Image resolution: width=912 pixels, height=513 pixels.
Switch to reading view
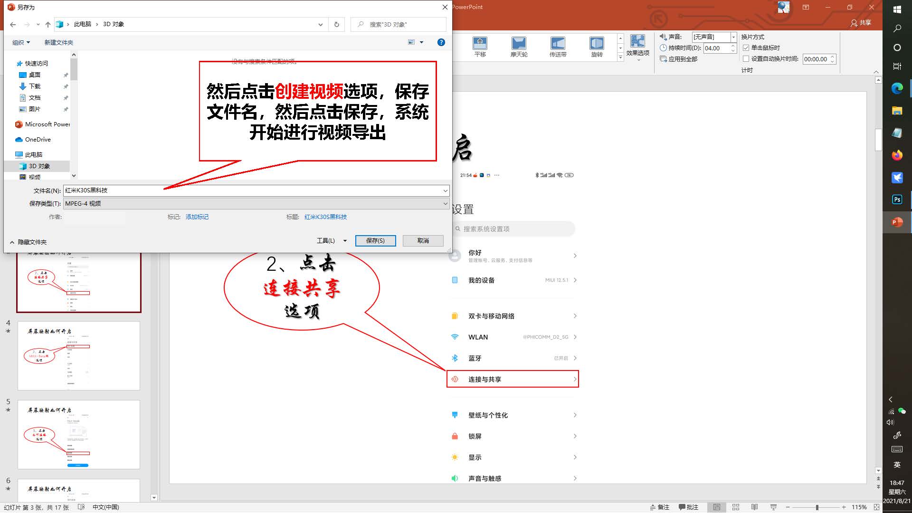coord(754,507)
